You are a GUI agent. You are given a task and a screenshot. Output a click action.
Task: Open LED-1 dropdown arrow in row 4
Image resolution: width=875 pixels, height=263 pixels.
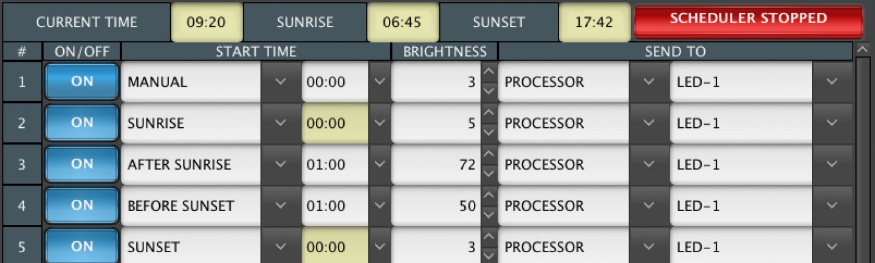tap(832, 205)
